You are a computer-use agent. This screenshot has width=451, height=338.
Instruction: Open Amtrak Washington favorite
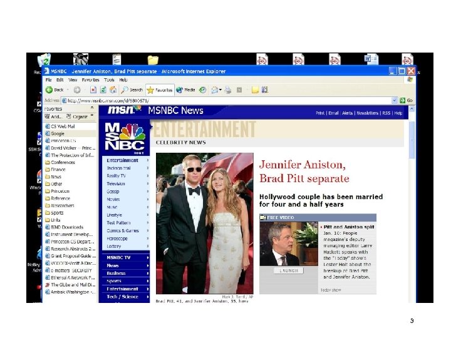(70, 292)
